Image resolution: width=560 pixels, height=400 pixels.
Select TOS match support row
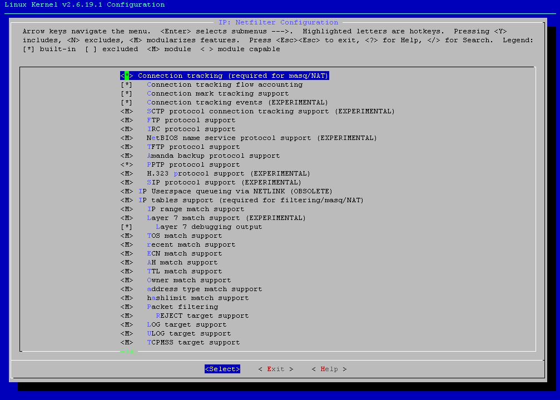point(171,236)
